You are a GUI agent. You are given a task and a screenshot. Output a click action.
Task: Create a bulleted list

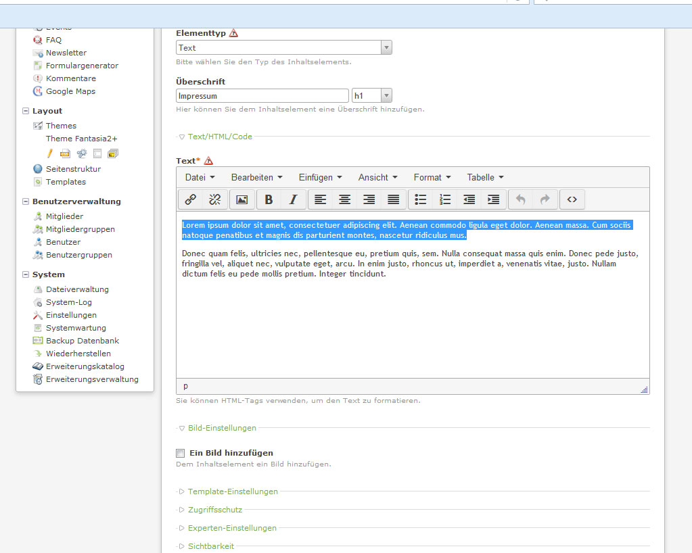coord(420,199)
